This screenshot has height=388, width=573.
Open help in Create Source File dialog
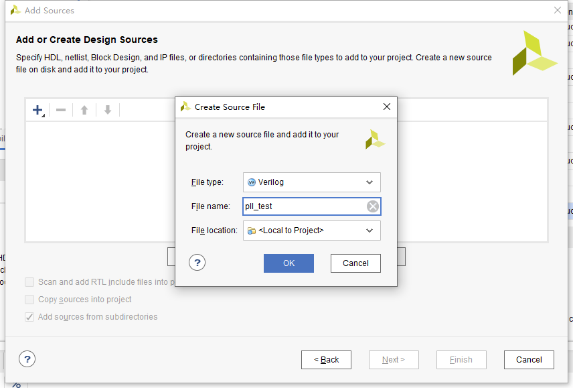(197, 263)
